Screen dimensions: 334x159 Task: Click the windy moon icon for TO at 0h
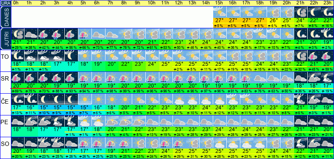[18, 56]
